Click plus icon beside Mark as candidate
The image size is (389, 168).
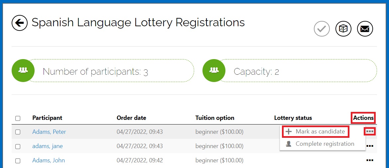pos(289,132)
